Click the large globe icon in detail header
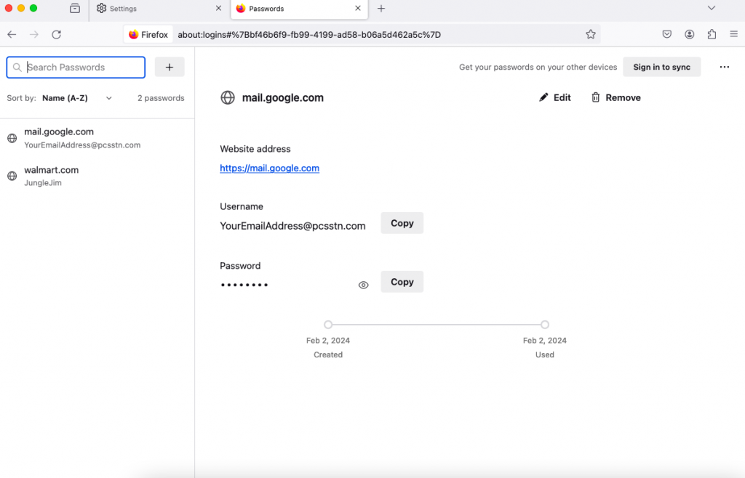This screenshot has width=745, height=478. (228, 97)
